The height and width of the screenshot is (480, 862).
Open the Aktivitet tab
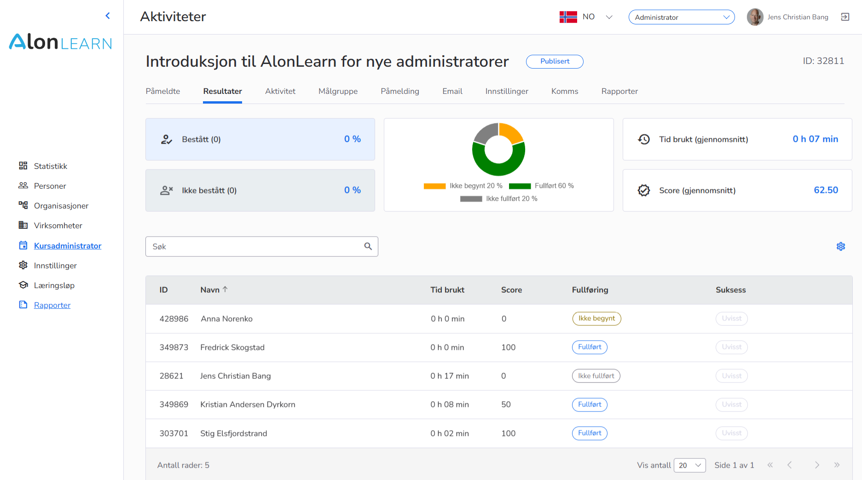pyautogui.click(x=280, y=91)
